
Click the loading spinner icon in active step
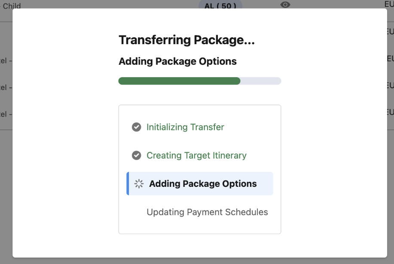coord(139,184)
